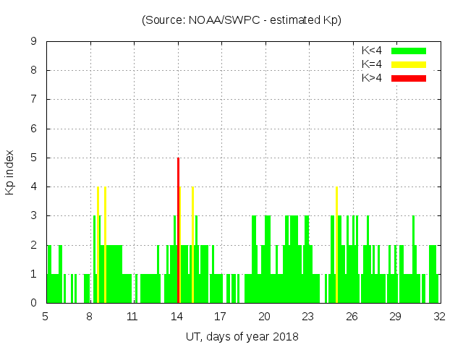Click the 'Kp index' y-axis label
This screenshot has height=347, width=463.
10,172
